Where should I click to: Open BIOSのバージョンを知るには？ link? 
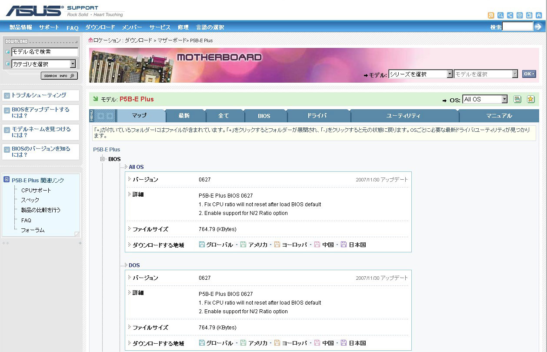pyautogui.click(x=41, y=151)
